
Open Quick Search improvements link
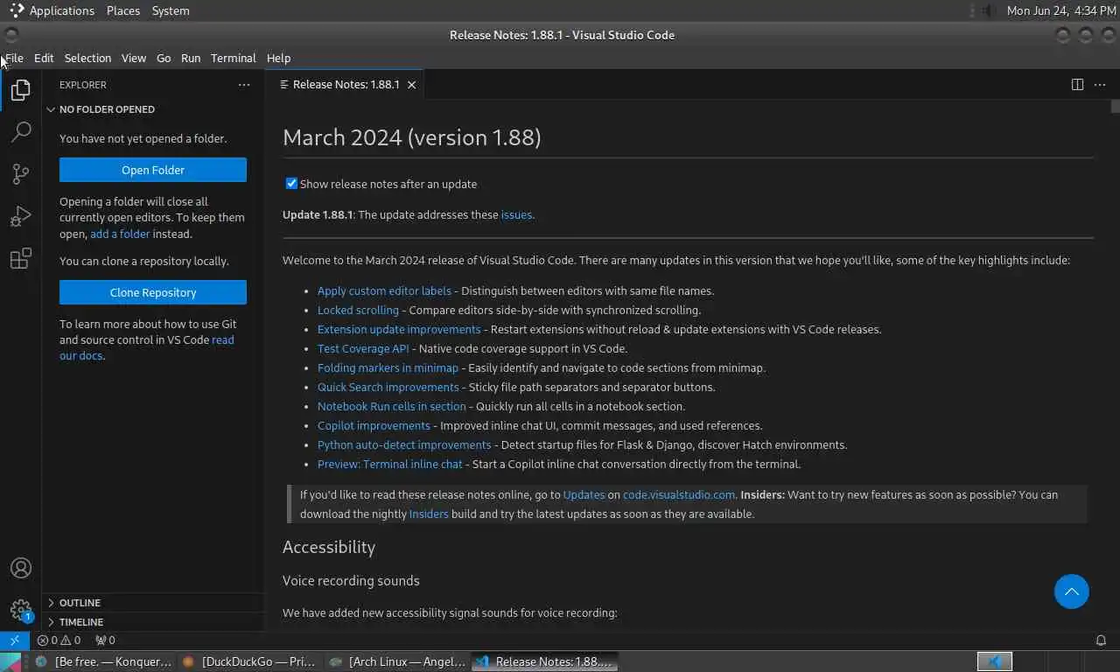[388, 387]
